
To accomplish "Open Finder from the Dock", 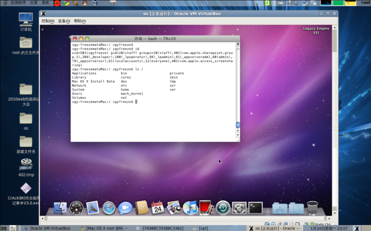I will (60, 208).
